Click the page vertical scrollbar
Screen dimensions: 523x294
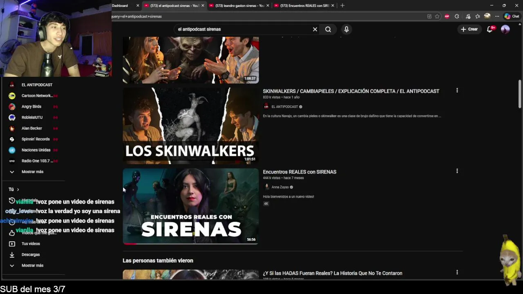(520, 94)
